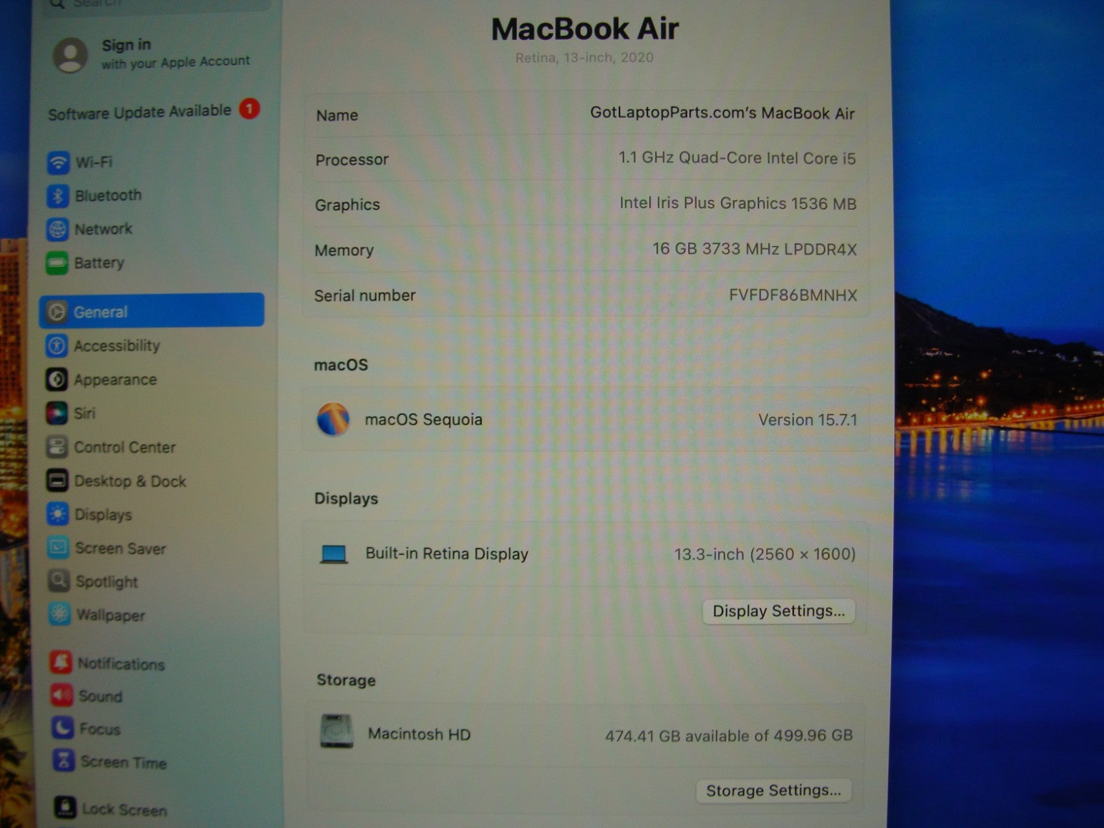Click the Siri icon
Viewport: 1104px width, 828px height.
[x=57, y=413]
